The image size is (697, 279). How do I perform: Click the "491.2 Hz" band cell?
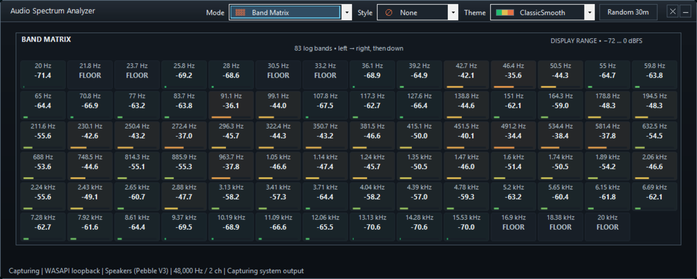[513, 135]
